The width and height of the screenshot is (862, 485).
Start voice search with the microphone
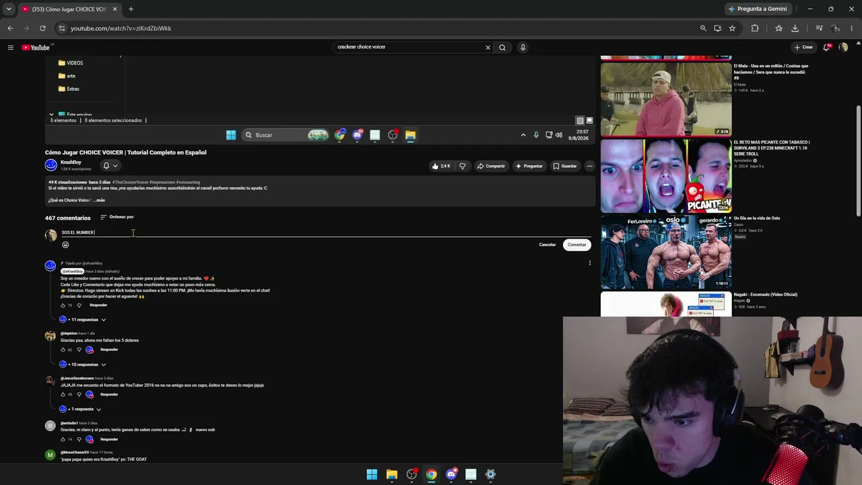click(523, 47)
